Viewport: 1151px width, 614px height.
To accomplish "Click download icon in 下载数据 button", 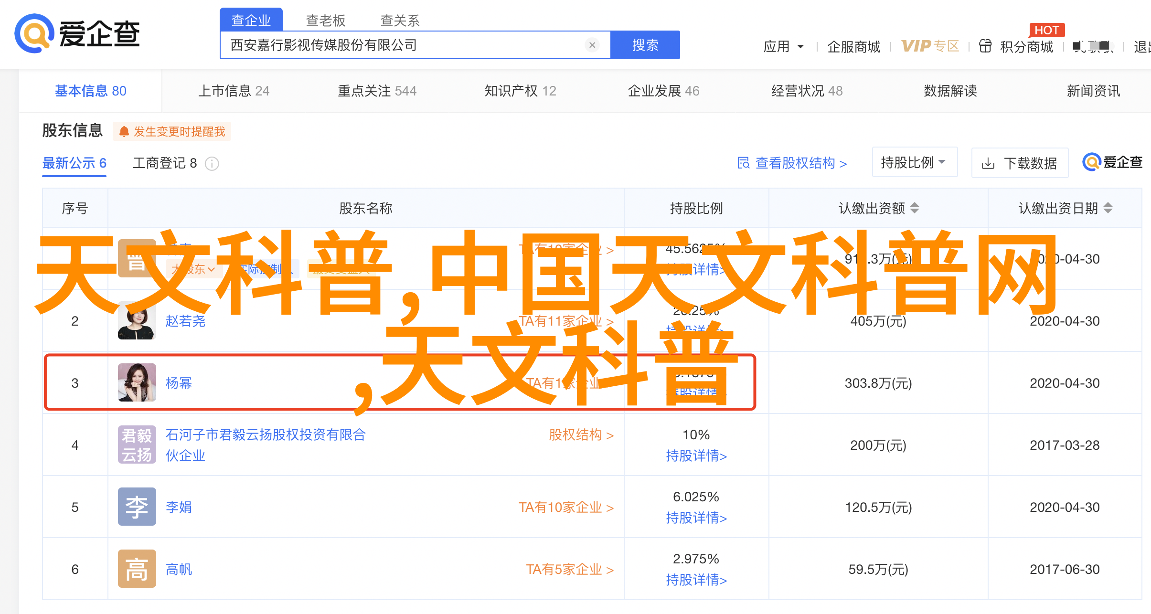I will click(988, 164).
